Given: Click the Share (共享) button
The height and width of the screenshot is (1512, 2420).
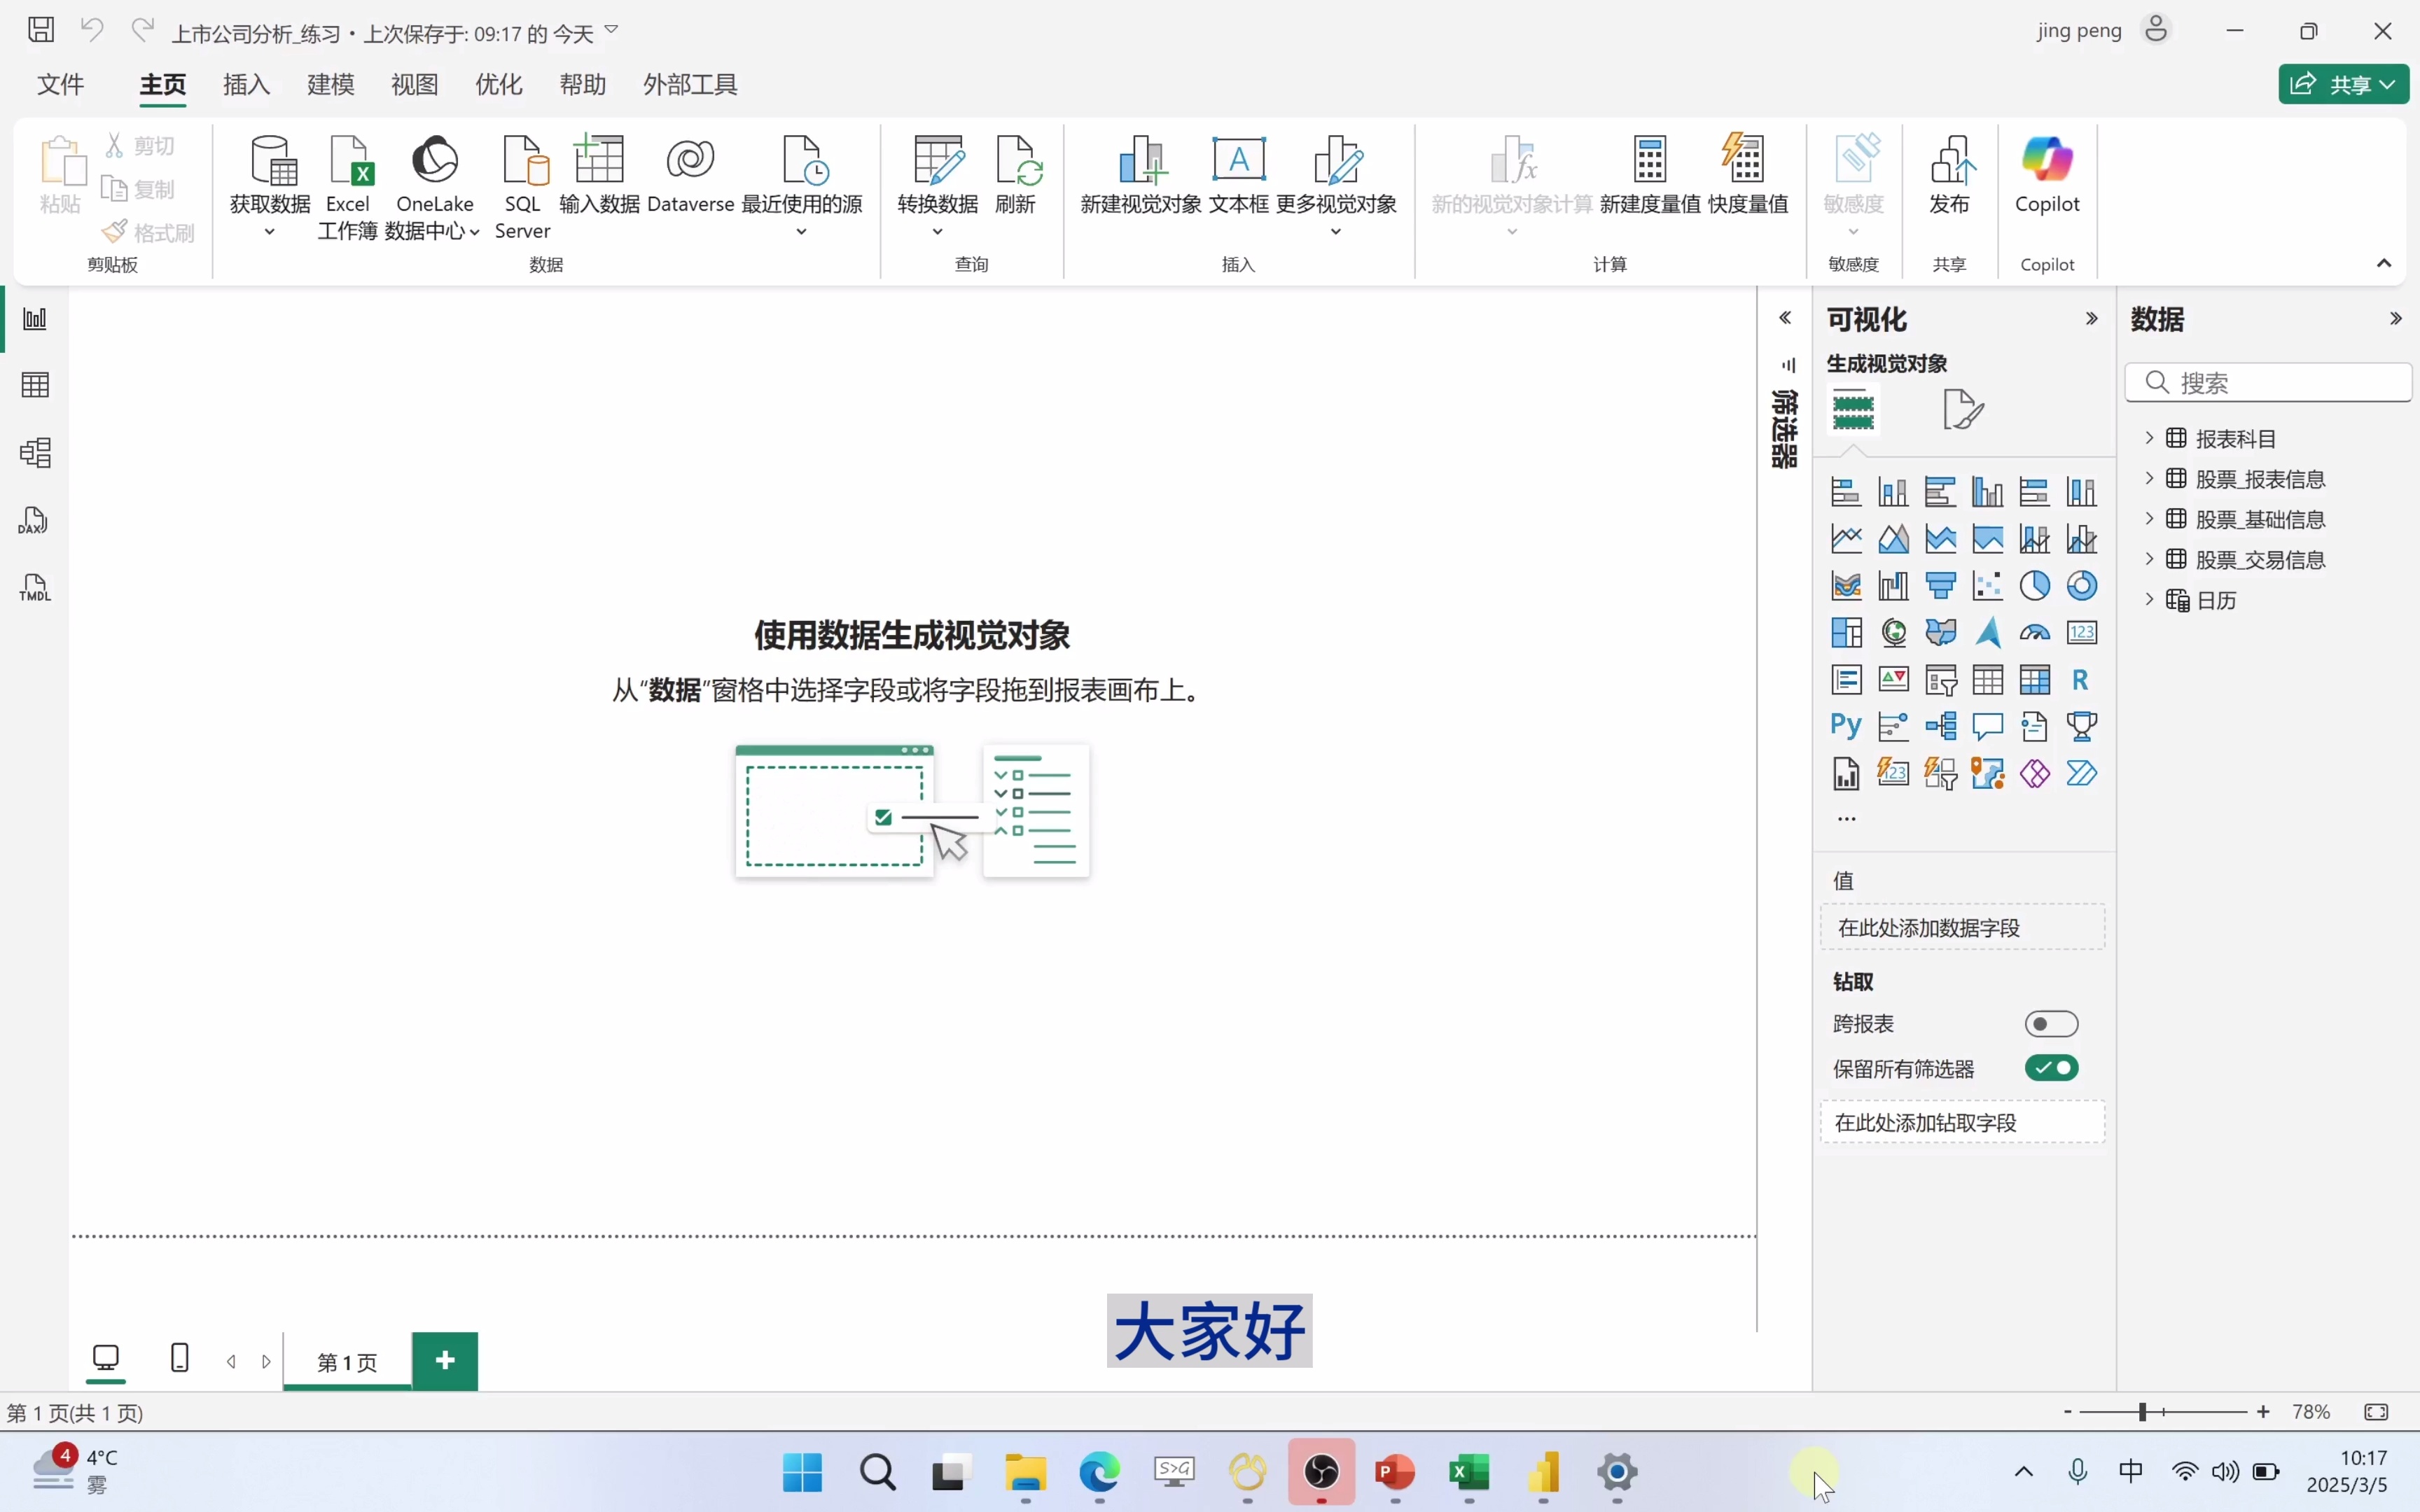Looking at the screenshot, I should [2343, 84].
